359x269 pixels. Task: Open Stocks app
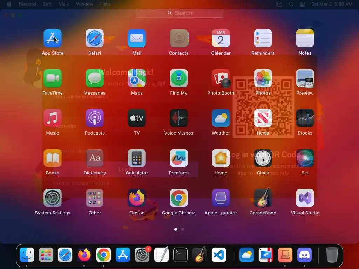click(x=305, y=118)
